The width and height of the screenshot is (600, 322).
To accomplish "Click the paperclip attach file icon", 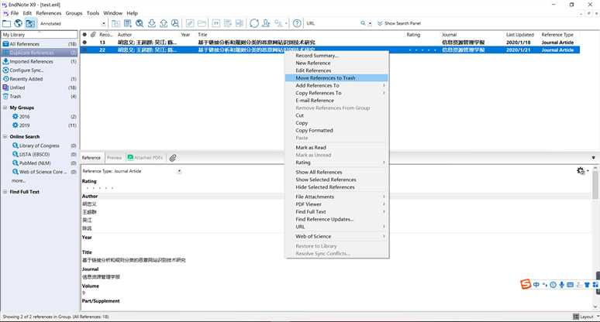I will (x=173, y=158).
